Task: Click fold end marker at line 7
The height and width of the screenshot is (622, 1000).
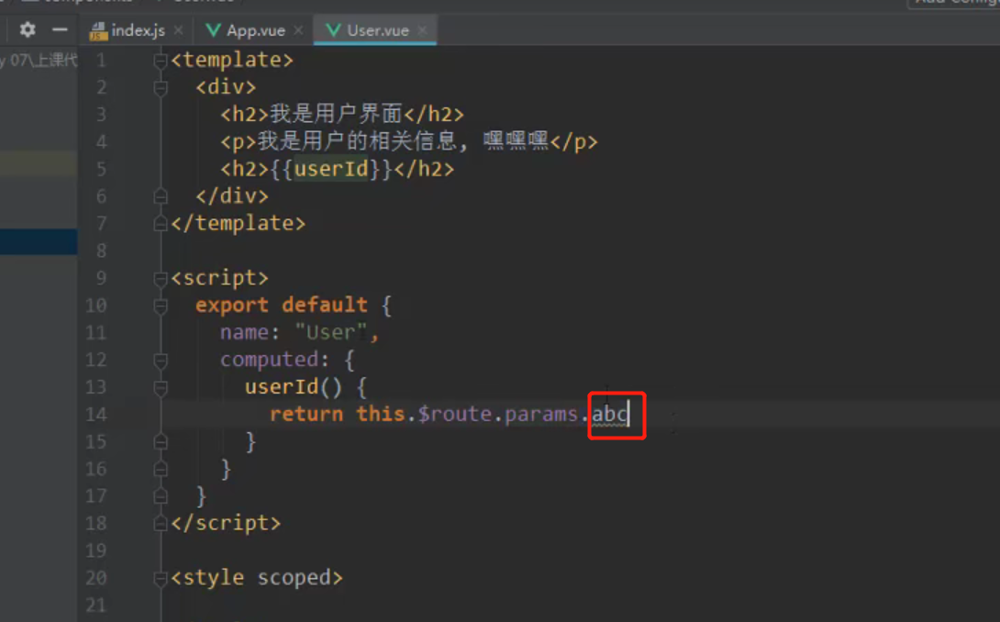Action: [x=161, y=223]
